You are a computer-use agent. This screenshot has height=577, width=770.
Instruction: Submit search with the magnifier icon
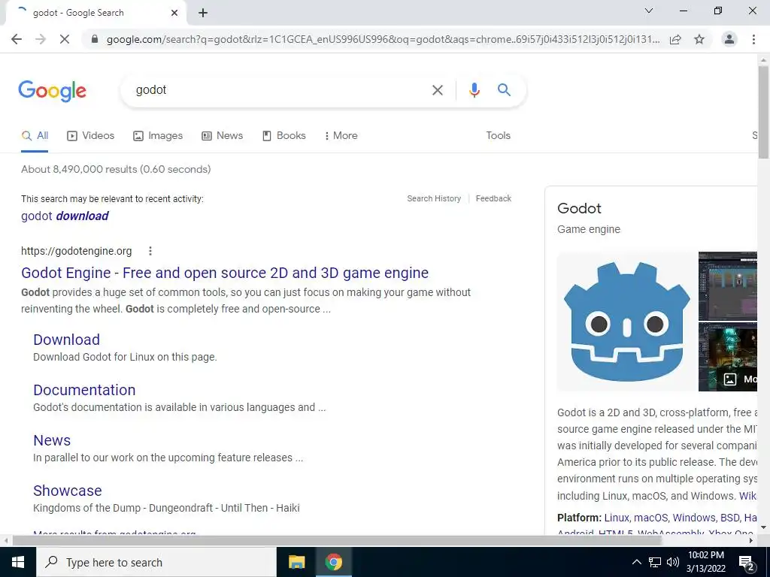click(504, 90)
